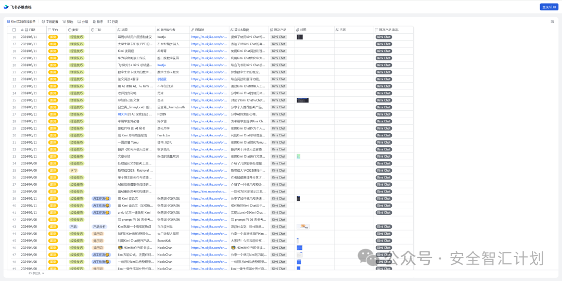Select author cell 'Frank.Lin' in row 30
Screen dimensions: 562x281
[x=172, y=135]
